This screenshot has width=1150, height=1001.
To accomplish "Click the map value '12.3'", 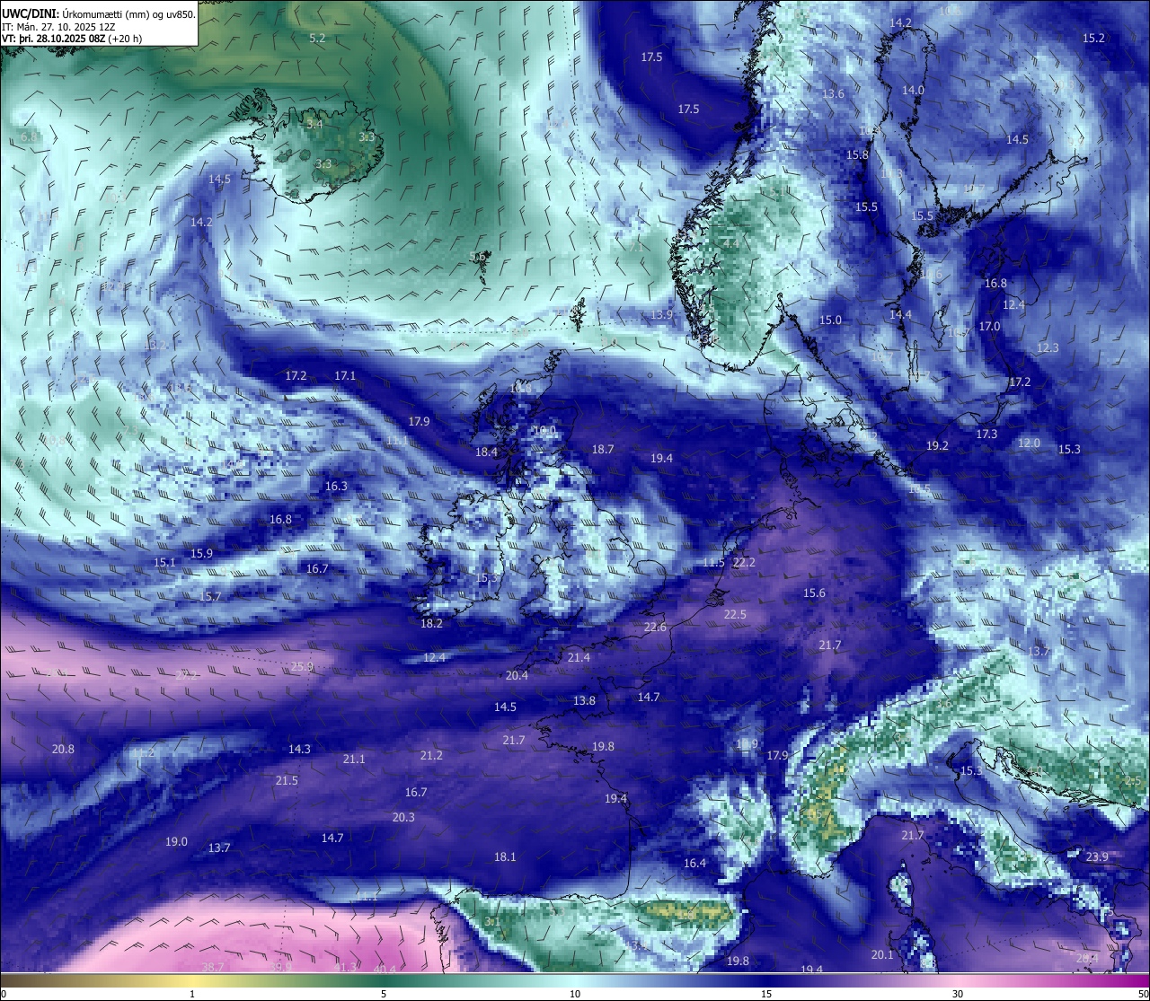I will coord(1048,348).
